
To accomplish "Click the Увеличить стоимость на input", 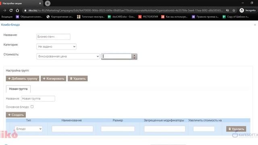I will click(x=204, y=129).
